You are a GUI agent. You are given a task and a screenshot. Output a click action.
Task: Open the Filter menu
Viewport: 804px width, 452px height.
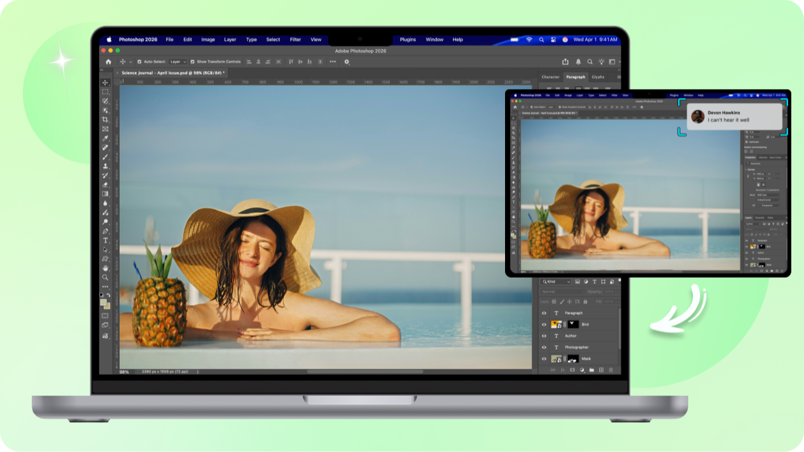click(x=295, y=39)
